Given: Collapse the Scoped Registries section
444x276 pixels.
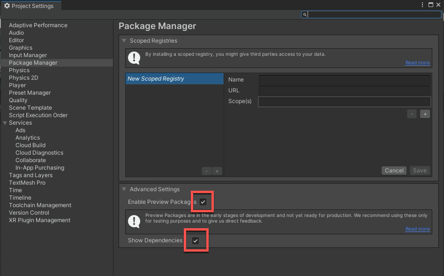Looking at the screenshot, I should coord(124,41).
